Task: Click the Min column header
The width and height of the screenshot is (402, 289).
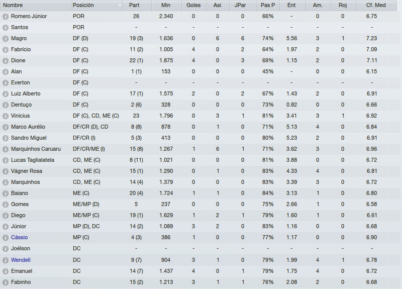Action: (166, 5)
